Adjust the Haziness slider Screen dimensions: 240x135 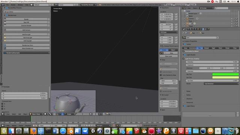point(212,71)
